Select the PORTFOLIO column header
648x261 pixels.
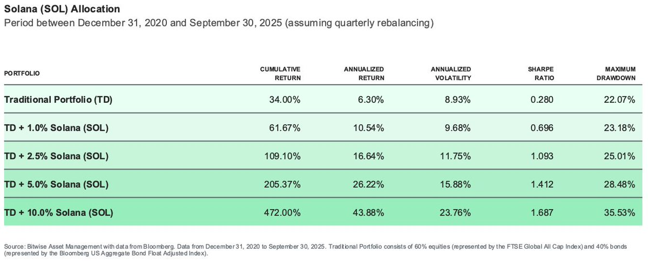(x=22, y=73)
